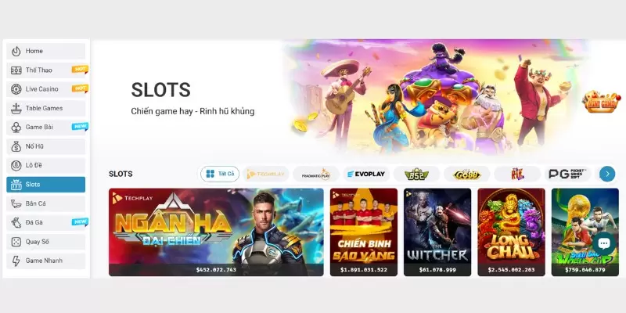The height and width of the screenshot is (313, 626).
Task: Open the Nổ Hũ jackpot section
Action: pyautogui.click(x=46, y=146)
